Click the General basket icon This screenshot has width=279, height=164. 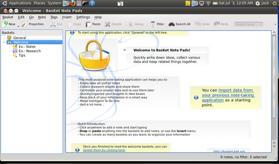9,38
